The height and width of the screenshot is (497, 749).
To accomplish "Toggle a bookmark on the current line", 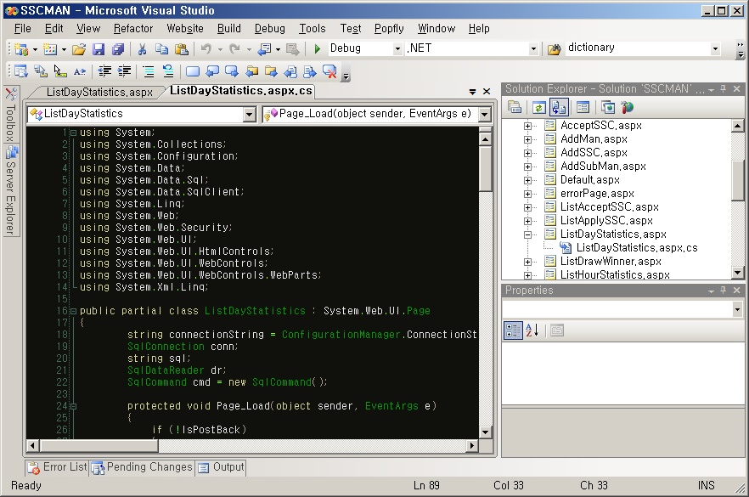I will click(193, 71).
